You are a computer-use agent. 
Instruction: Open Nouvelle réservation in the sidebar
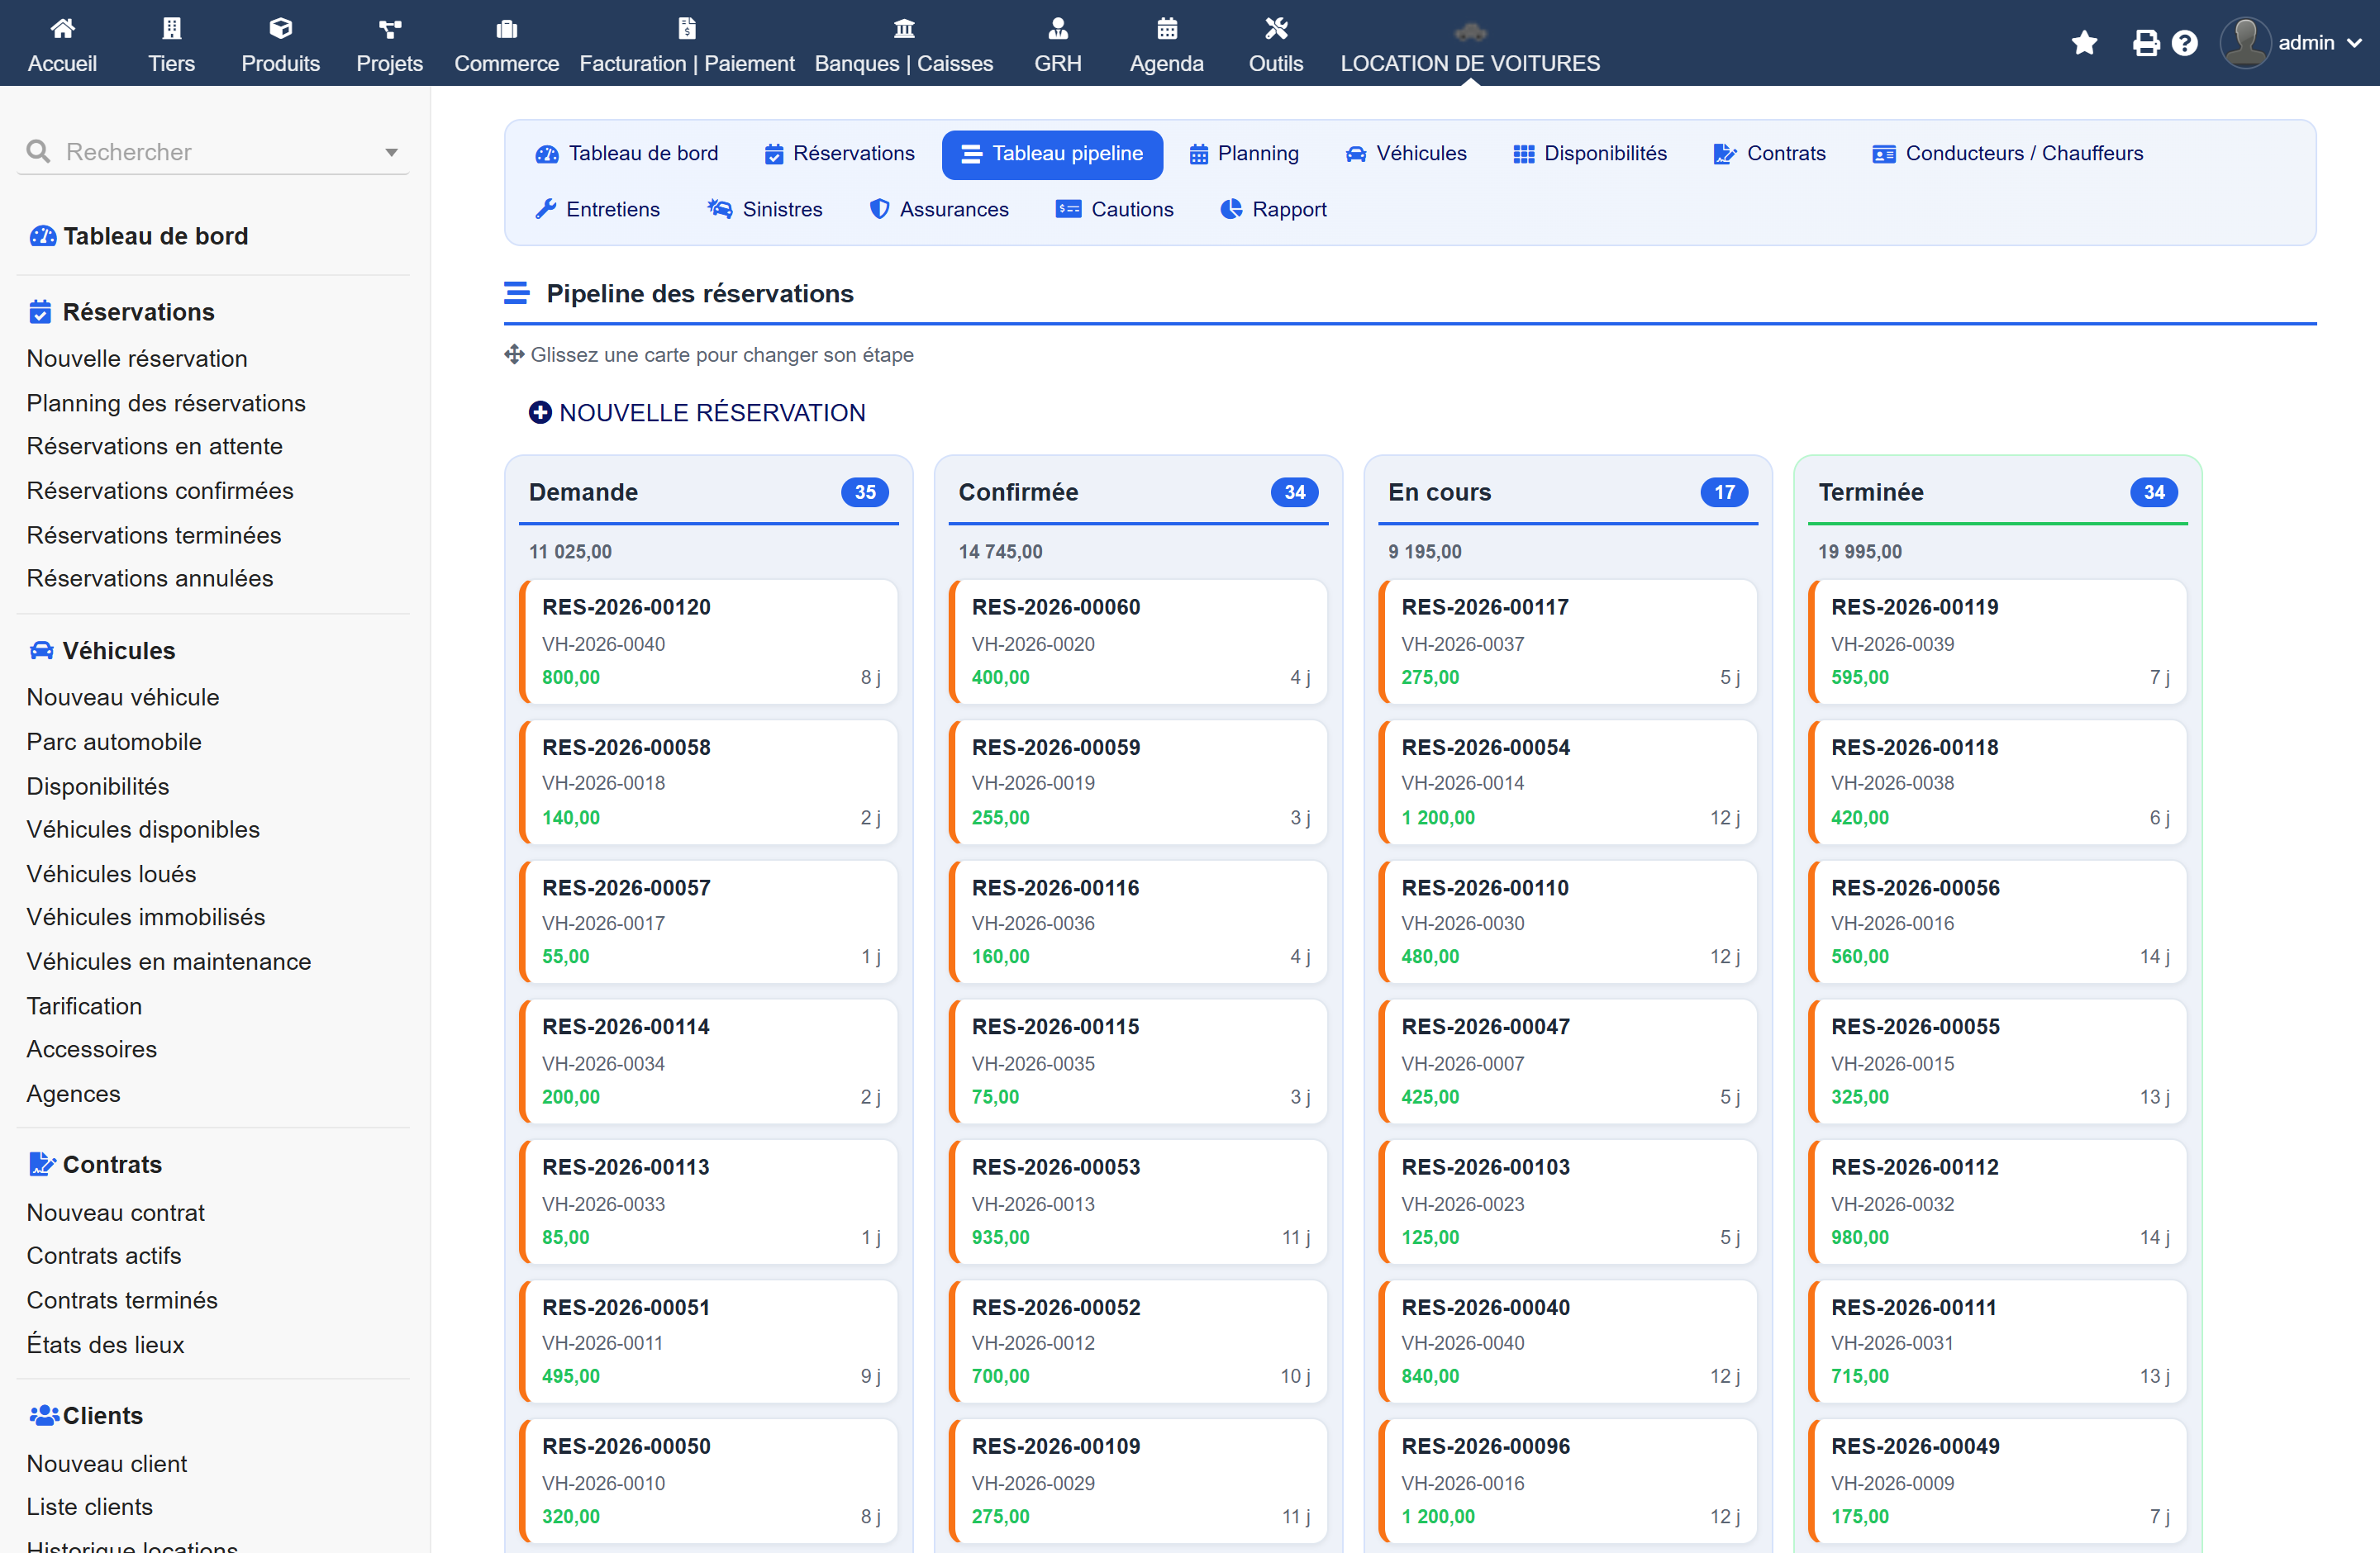pos(137,359)
